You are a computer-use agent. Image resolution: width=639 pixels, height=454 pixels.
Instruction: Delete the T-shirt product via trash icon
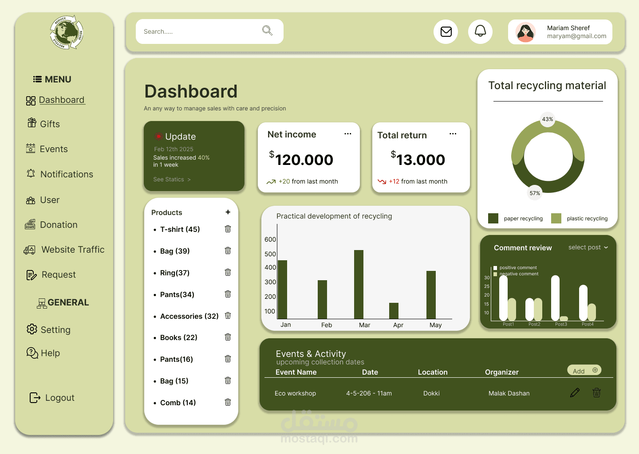(x=228, y=229)
